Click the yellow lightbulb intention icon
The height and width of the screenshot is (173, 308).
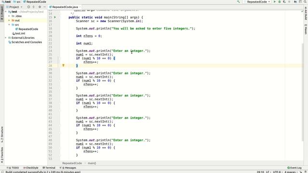tap(64, 65)
